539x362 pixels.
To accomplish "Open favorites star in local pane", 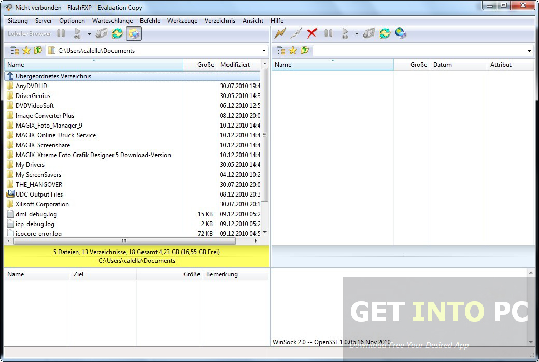I will (x=26, y=51).
